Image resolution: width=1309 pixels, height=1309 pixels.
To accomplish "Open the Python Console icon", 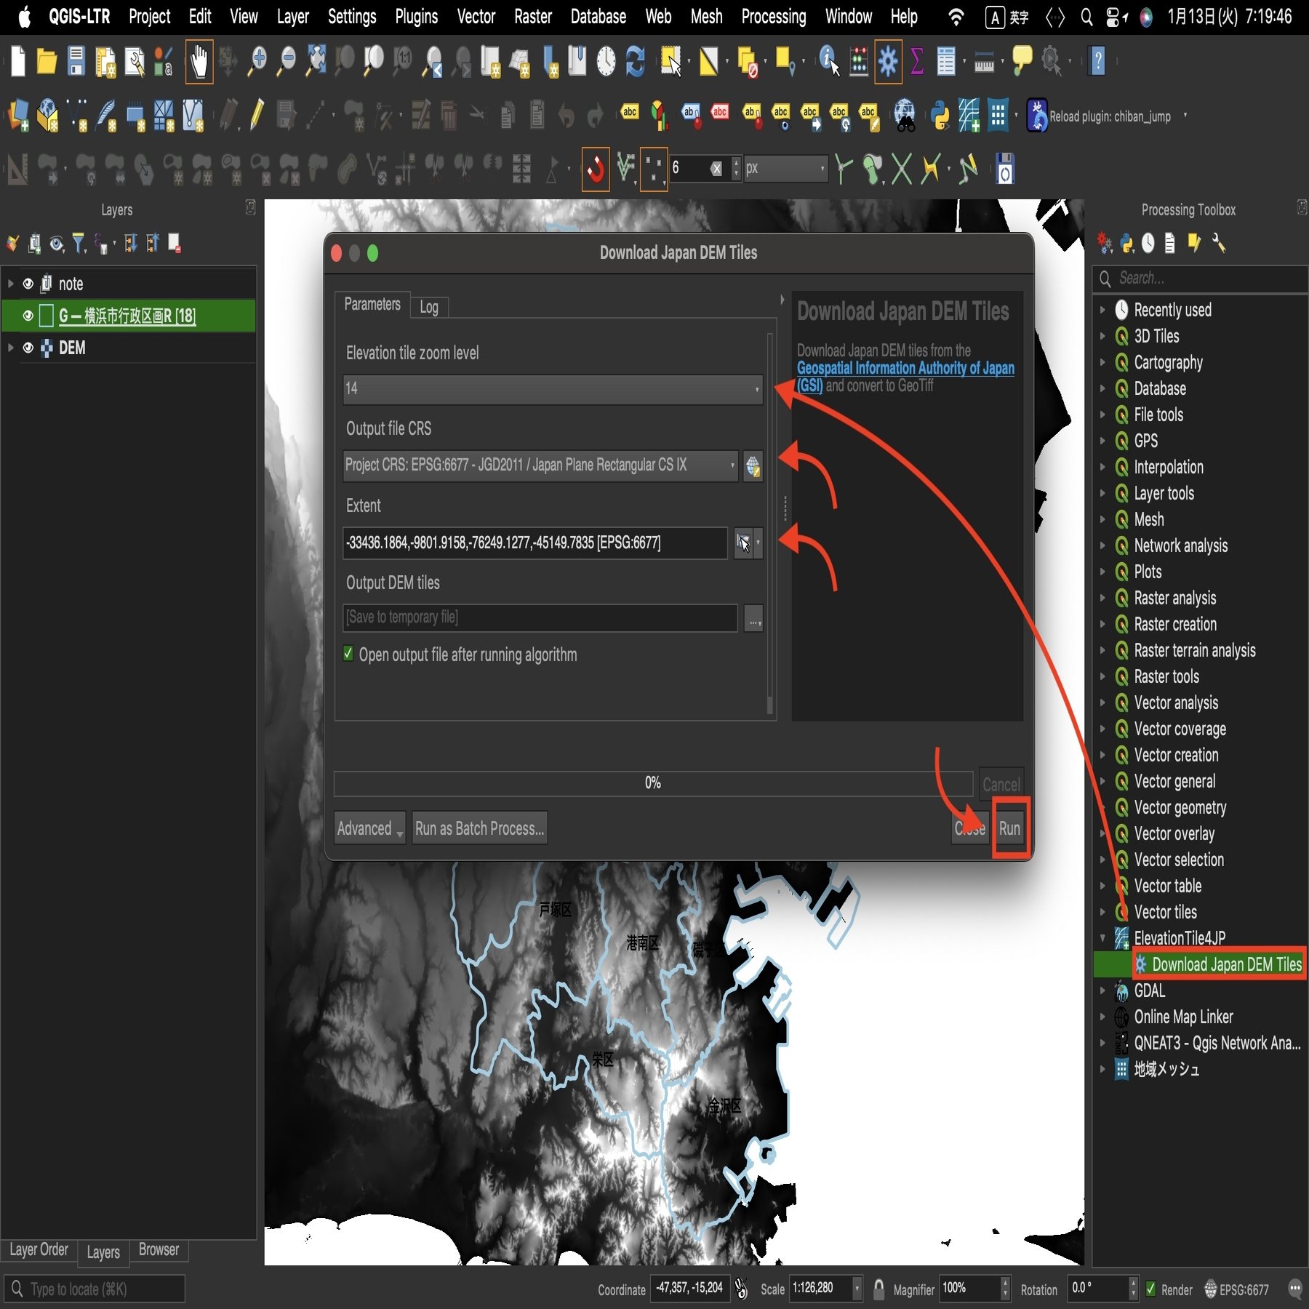I will pyautogui.click(x=940, y=116).
